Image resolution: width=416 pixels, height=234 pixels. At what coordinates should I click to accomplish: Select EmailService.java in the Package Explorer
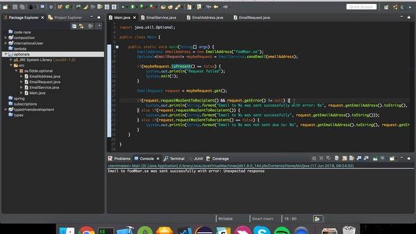click(x=44, y=87)
